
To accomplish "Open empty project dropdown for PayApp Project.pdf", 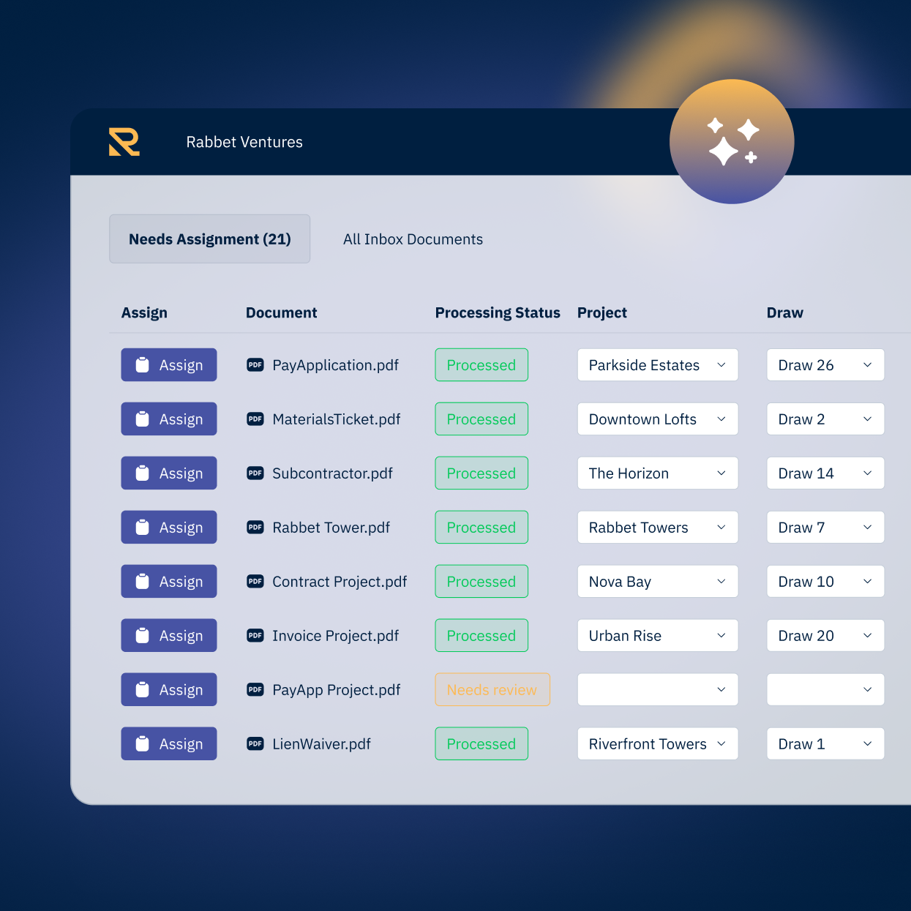I will pos(658,689).
